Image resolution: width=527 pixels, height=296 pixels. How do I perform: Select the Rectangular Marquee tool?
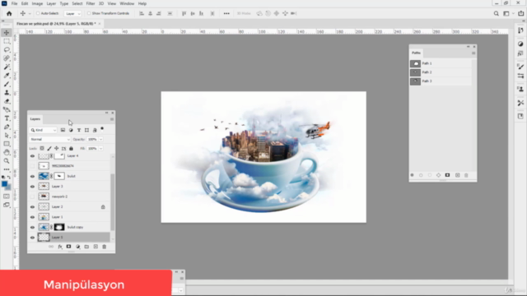click(x=7, y=41)
